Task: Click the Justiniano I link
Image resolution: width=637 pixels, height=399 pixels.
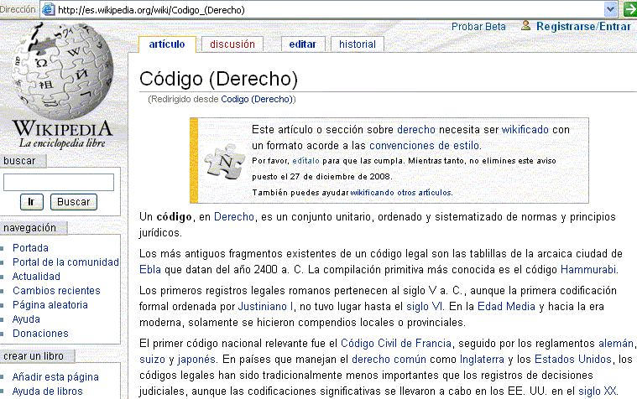Action: [x=265, y=307]
